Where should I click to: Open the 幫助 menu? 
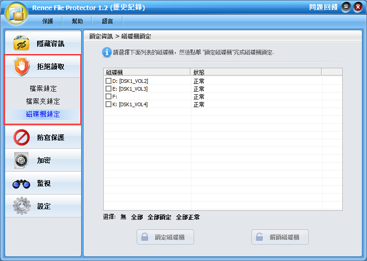[77, 21]
